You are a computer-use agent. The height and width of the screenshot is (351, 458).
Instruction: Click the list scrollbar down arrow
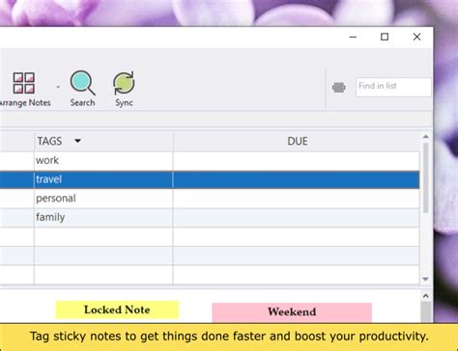[425, 279]
